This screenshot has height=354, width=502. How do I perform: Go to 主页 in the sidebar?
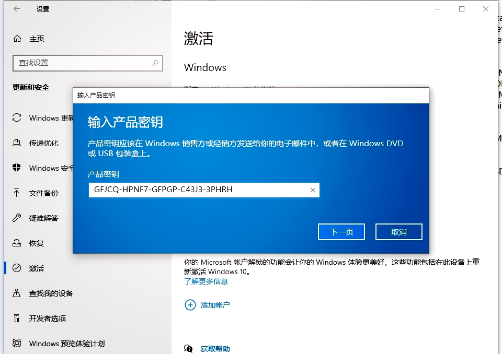[x=37, y=39]
